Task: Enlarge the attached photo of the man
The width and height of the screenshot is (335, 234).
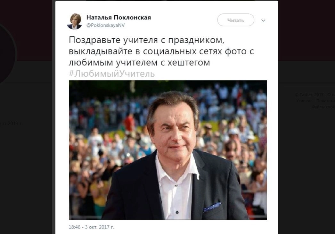Action: (x=168, y=150)
